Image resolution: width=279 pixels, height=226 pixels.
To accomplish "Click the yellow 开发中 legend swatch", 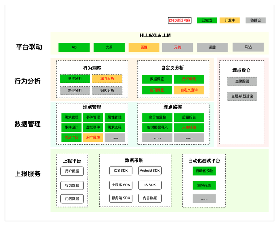I will pyautogui.click(x=230, y=20).
